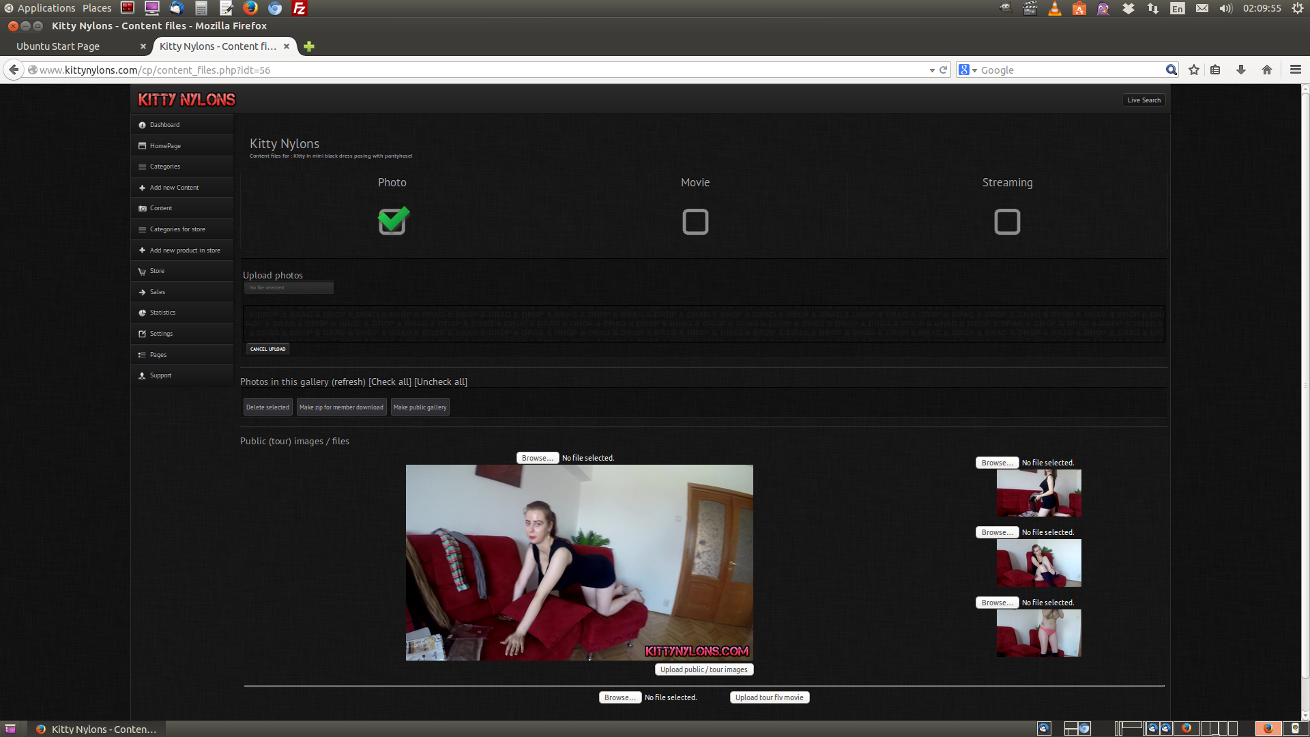Click Browse above the third side thumbnail
Screen dimensions: 1310x737
[x=997, y=603]
